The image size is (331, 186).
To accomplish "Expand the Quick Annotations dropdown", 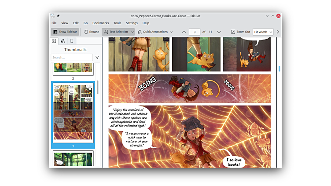I will pos(171,32).
